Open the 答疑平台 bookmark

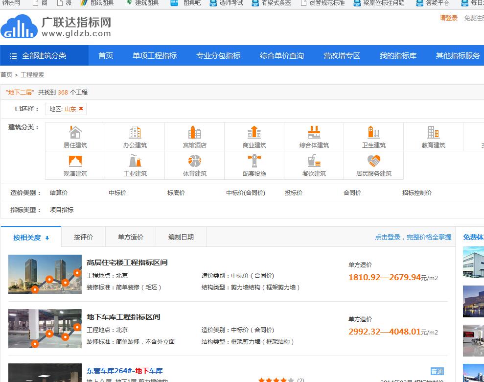pyautogui.click(x=433, y=3)
